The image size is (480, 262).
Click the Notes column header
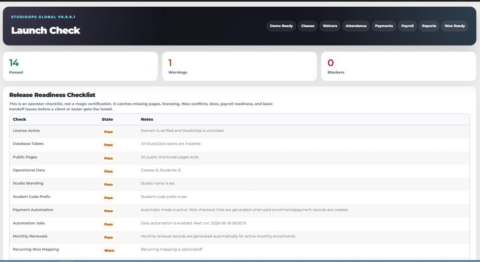147,119
